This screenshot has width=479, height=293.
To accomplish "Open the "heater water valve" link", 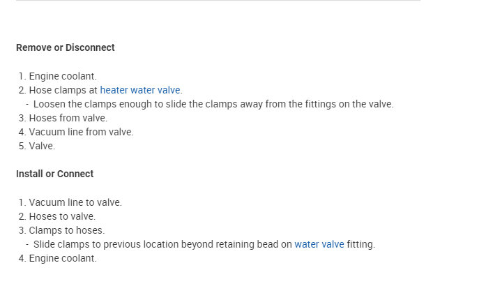I will click(x=140, y=90).
